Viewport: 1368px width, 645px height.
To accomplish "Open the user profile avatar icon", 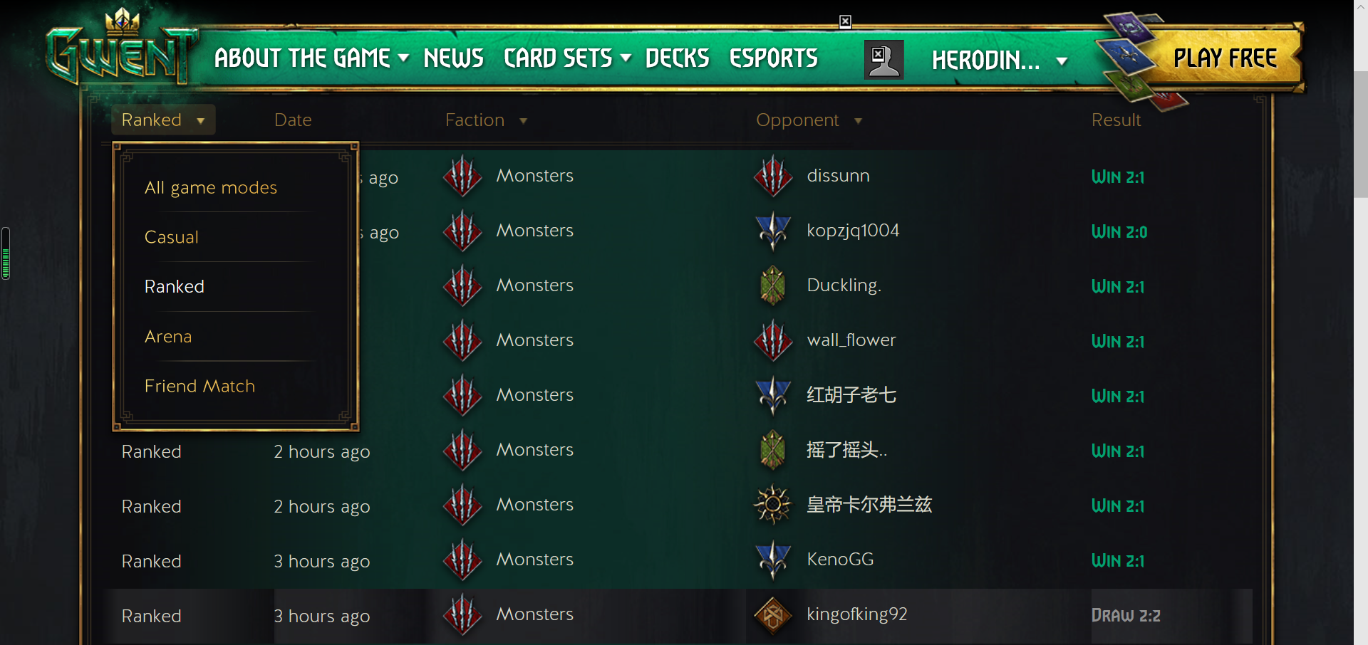I will click(883, 59).
